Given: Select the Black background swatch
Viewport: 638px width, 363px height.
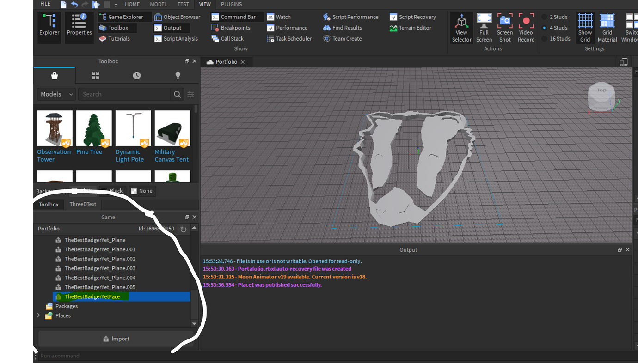Looking at the screenshot, I should coord(113,191).
